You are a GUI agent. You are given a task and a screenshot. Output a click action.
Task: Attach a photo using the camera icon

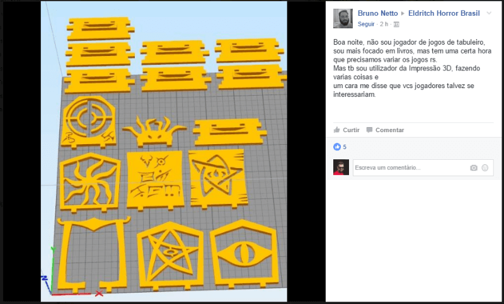click(x=474, y=167)
